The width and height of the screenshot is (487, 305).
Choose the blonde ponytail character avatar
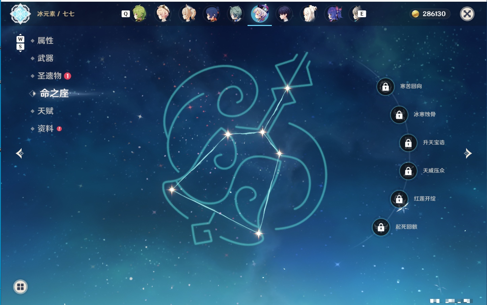click(x=188, y=14)
